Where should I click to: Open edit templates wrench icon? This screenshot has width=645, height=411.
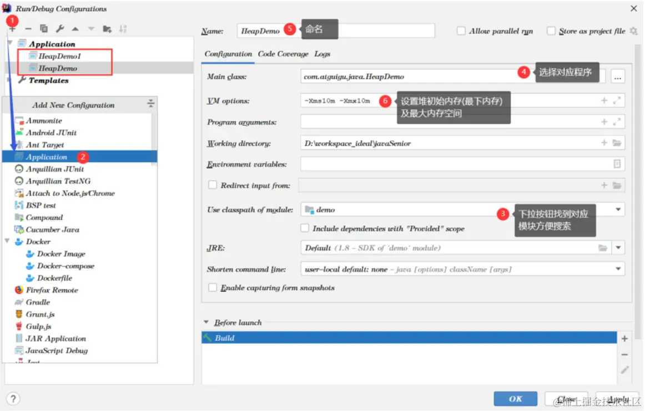[59, 28]
